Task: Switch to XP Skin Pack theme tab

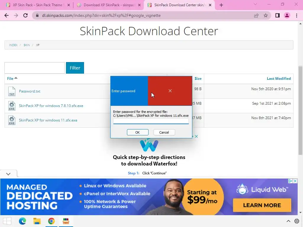Action: [x=37, y=5]
